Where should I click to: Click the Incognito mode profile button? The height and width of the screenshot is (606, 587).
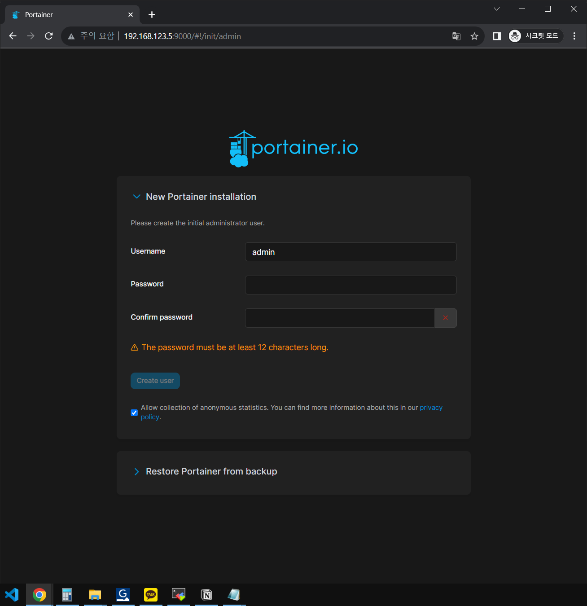pyautogui.click(x=535, y=36)
